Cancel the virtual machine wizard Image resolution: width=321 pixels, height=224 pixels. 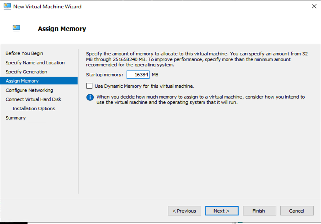coord(297,211)
